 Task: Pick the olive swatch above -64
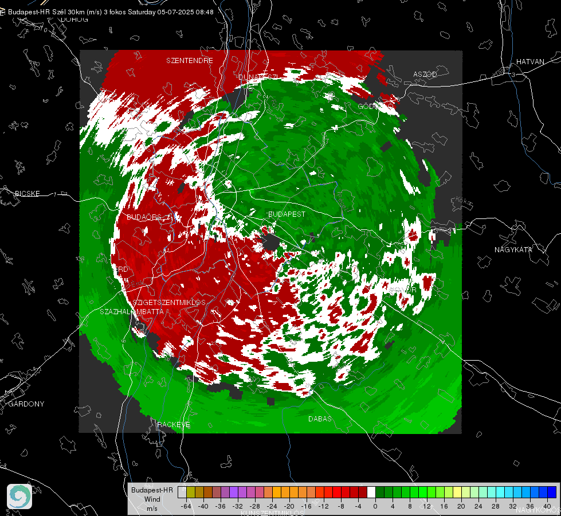190,492
